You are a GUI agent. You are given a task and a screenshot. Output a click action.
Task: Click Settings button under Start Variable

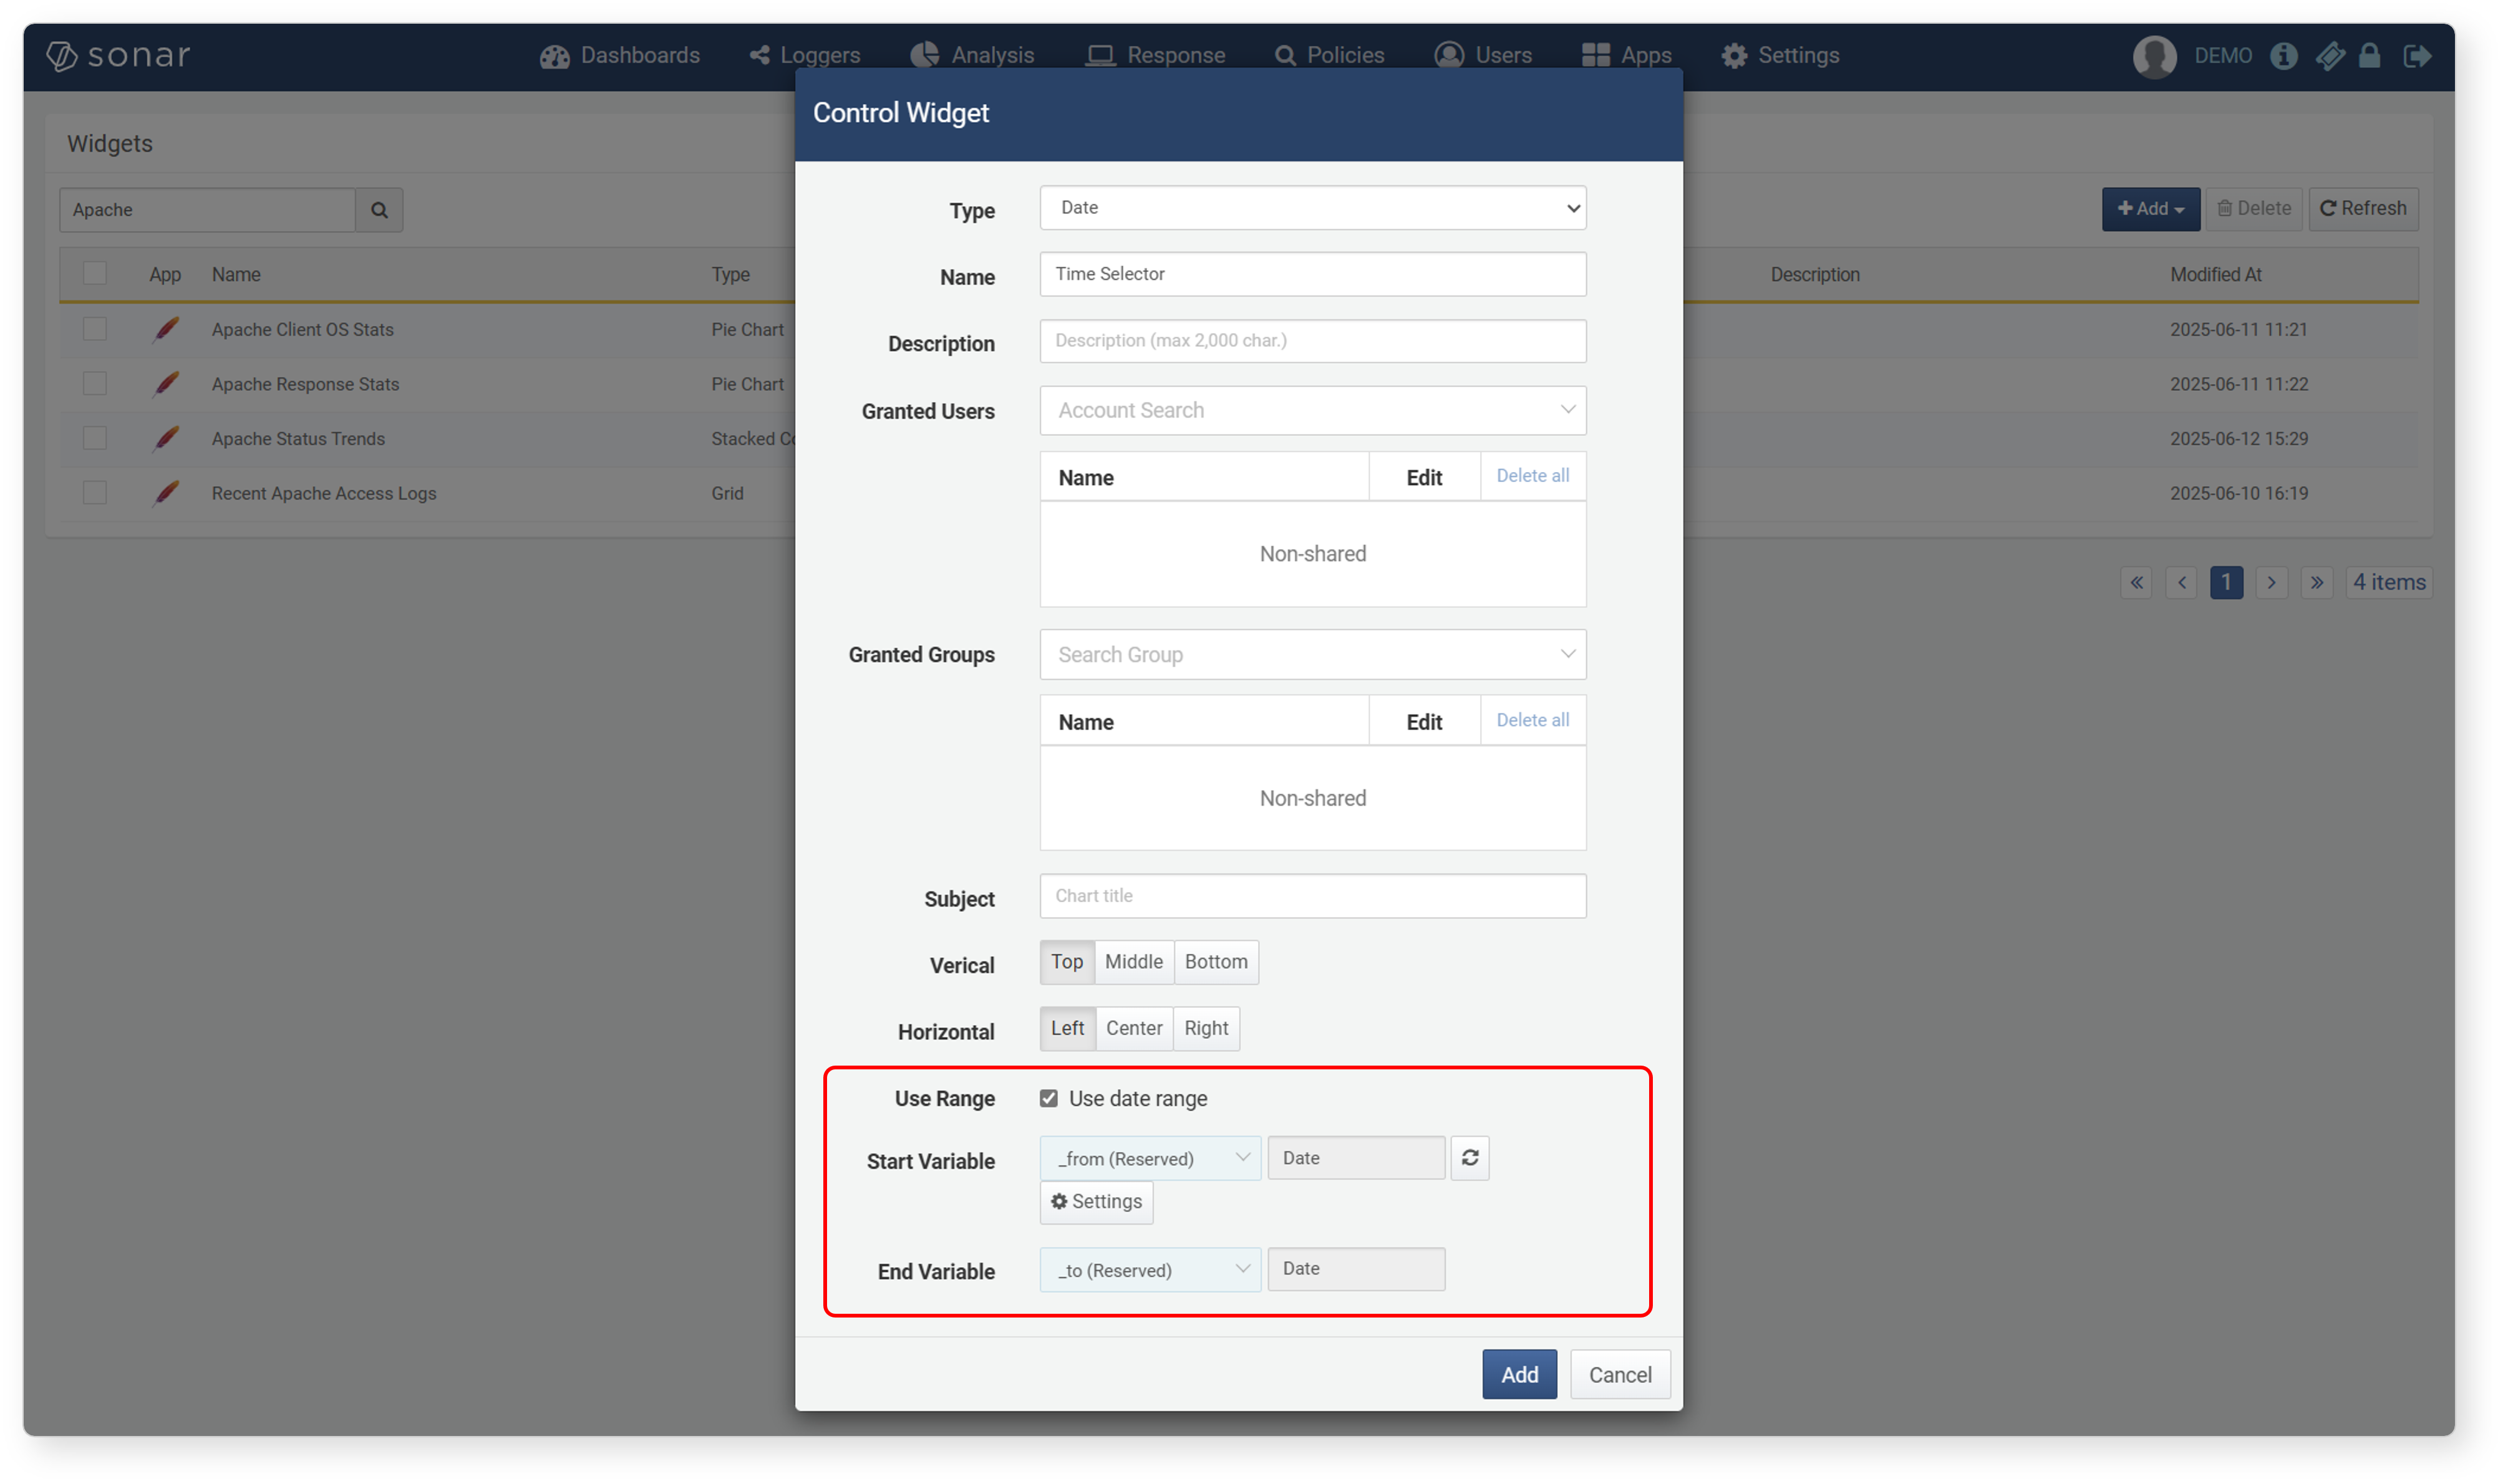coord(1096,1202)
